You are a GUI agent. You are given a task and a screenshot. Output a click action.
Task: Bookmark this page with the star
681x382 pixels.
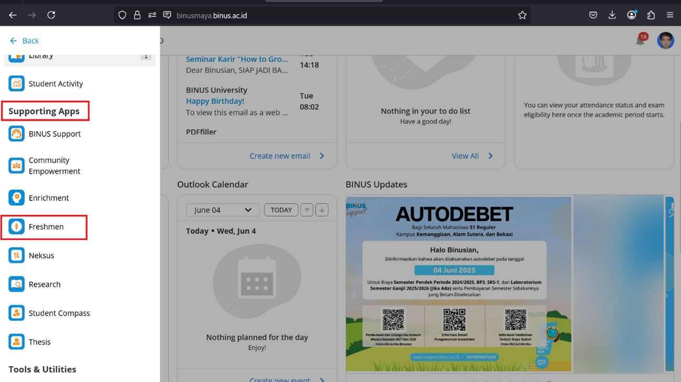tap(522, 15)
